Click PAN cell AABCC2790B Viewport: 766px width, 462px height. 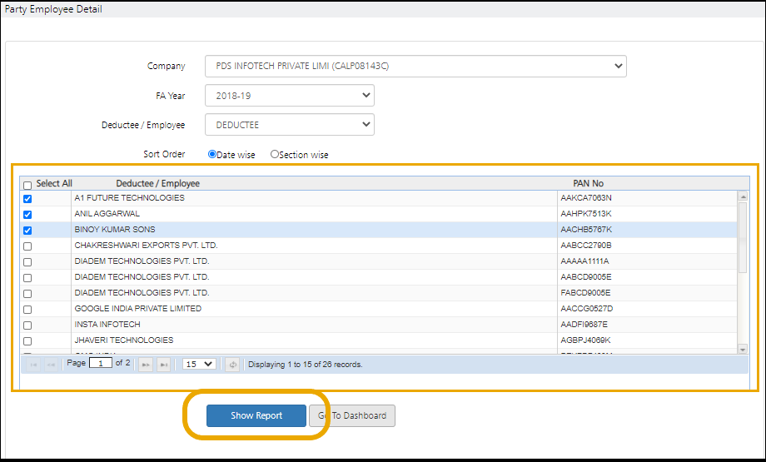tap(647, 246)
